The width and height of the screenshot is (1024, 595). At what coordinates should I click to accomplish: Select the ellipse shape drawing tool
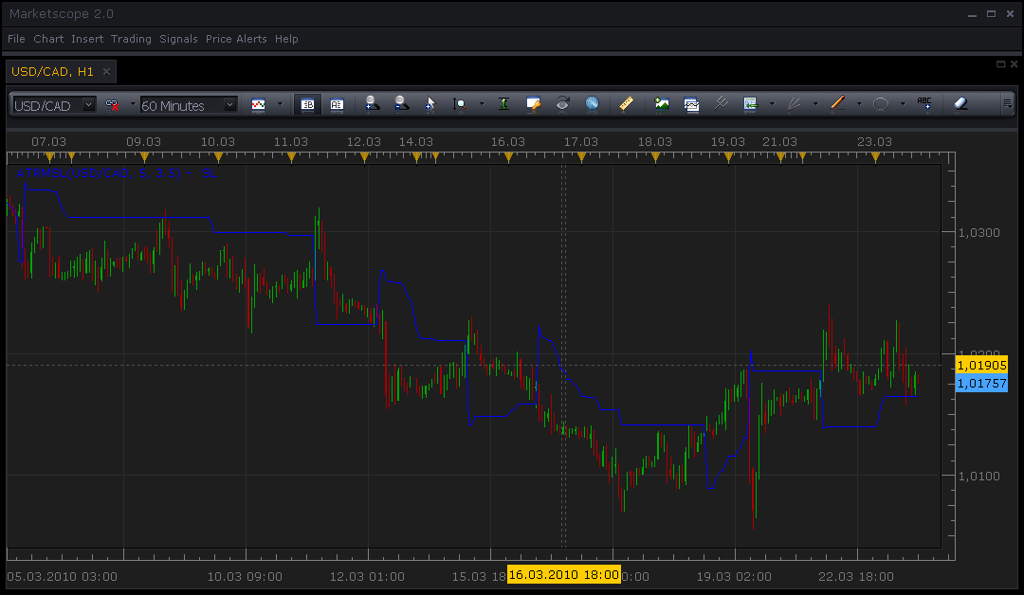881,103
